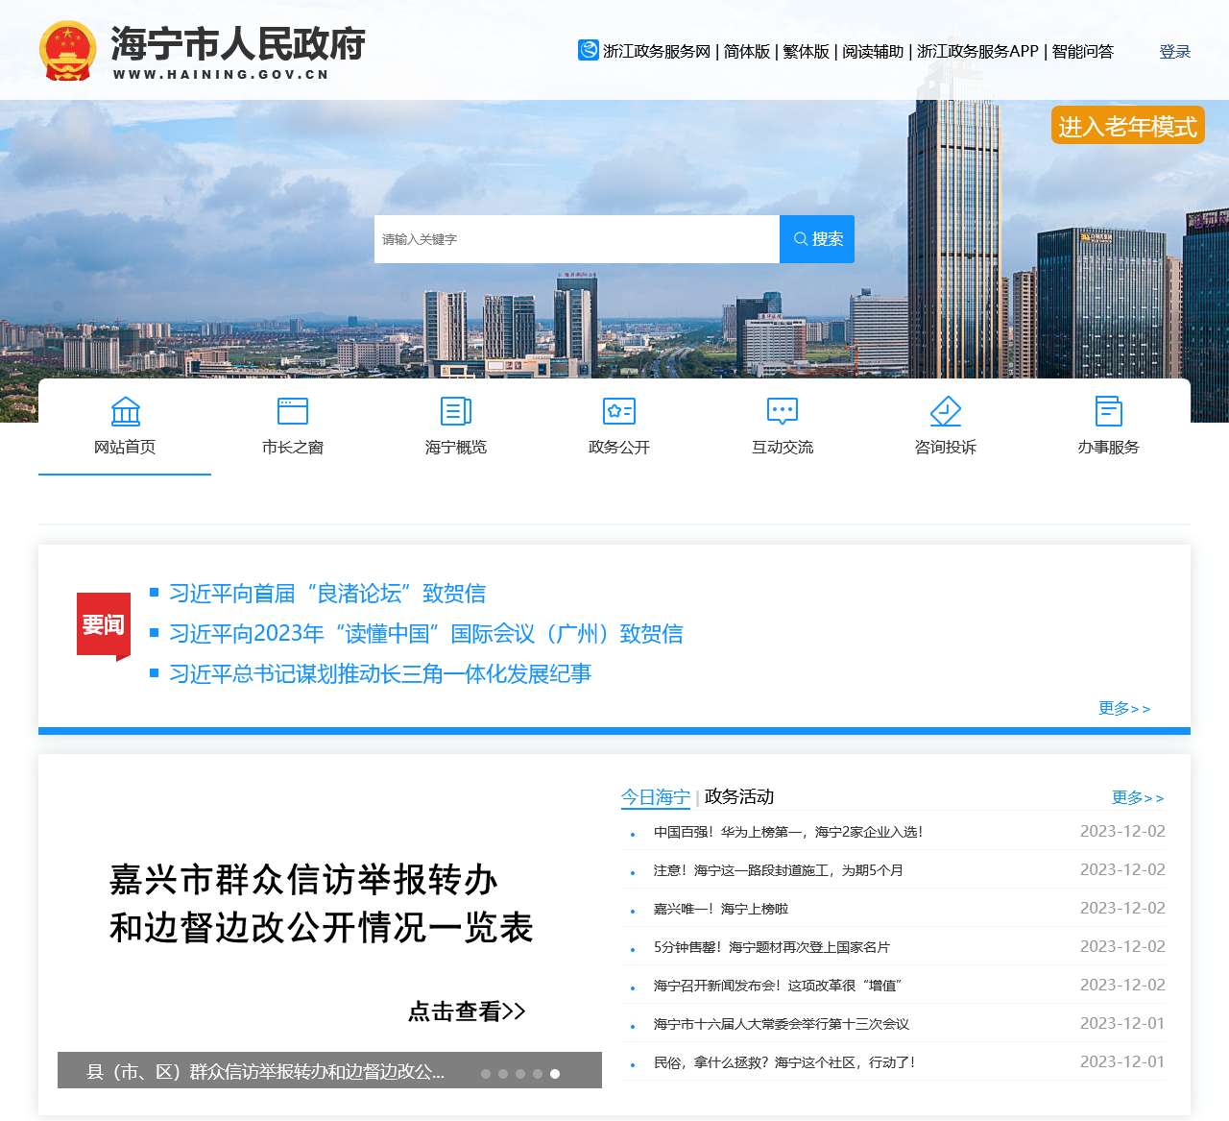
Task: Expand 更多 beside 政务活动 tab
Action: pos(1138,798)
